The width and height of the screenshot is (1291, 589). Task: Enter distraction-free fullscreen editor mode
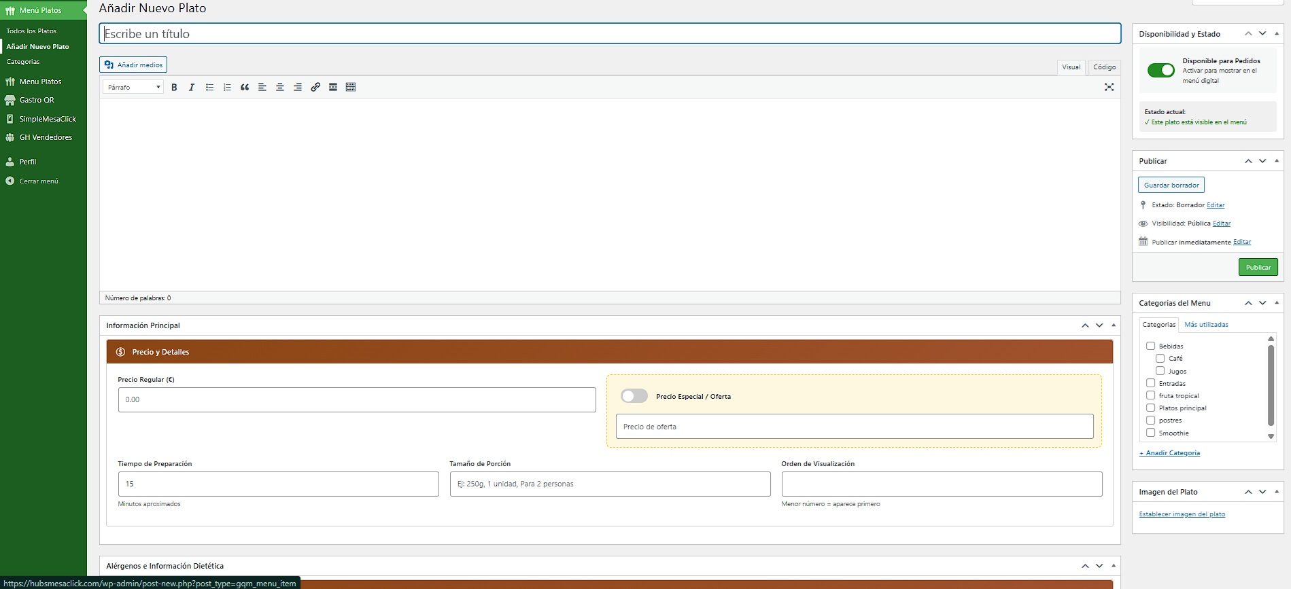pos(1109,87)
